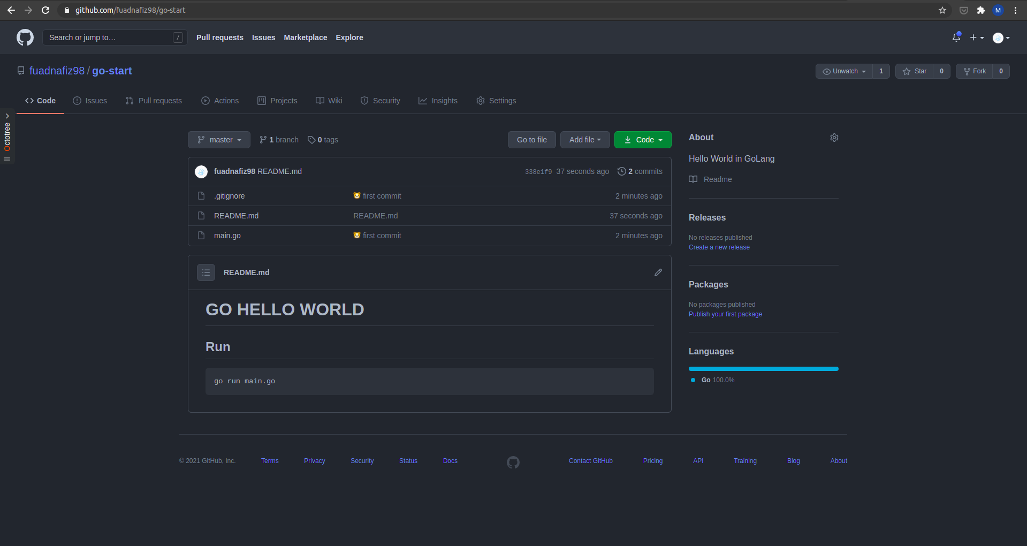The width and height of the screenshot is (1027, 546).
Task: Edit README.md with the pencil icon
Action: click(x=658, y=272)
